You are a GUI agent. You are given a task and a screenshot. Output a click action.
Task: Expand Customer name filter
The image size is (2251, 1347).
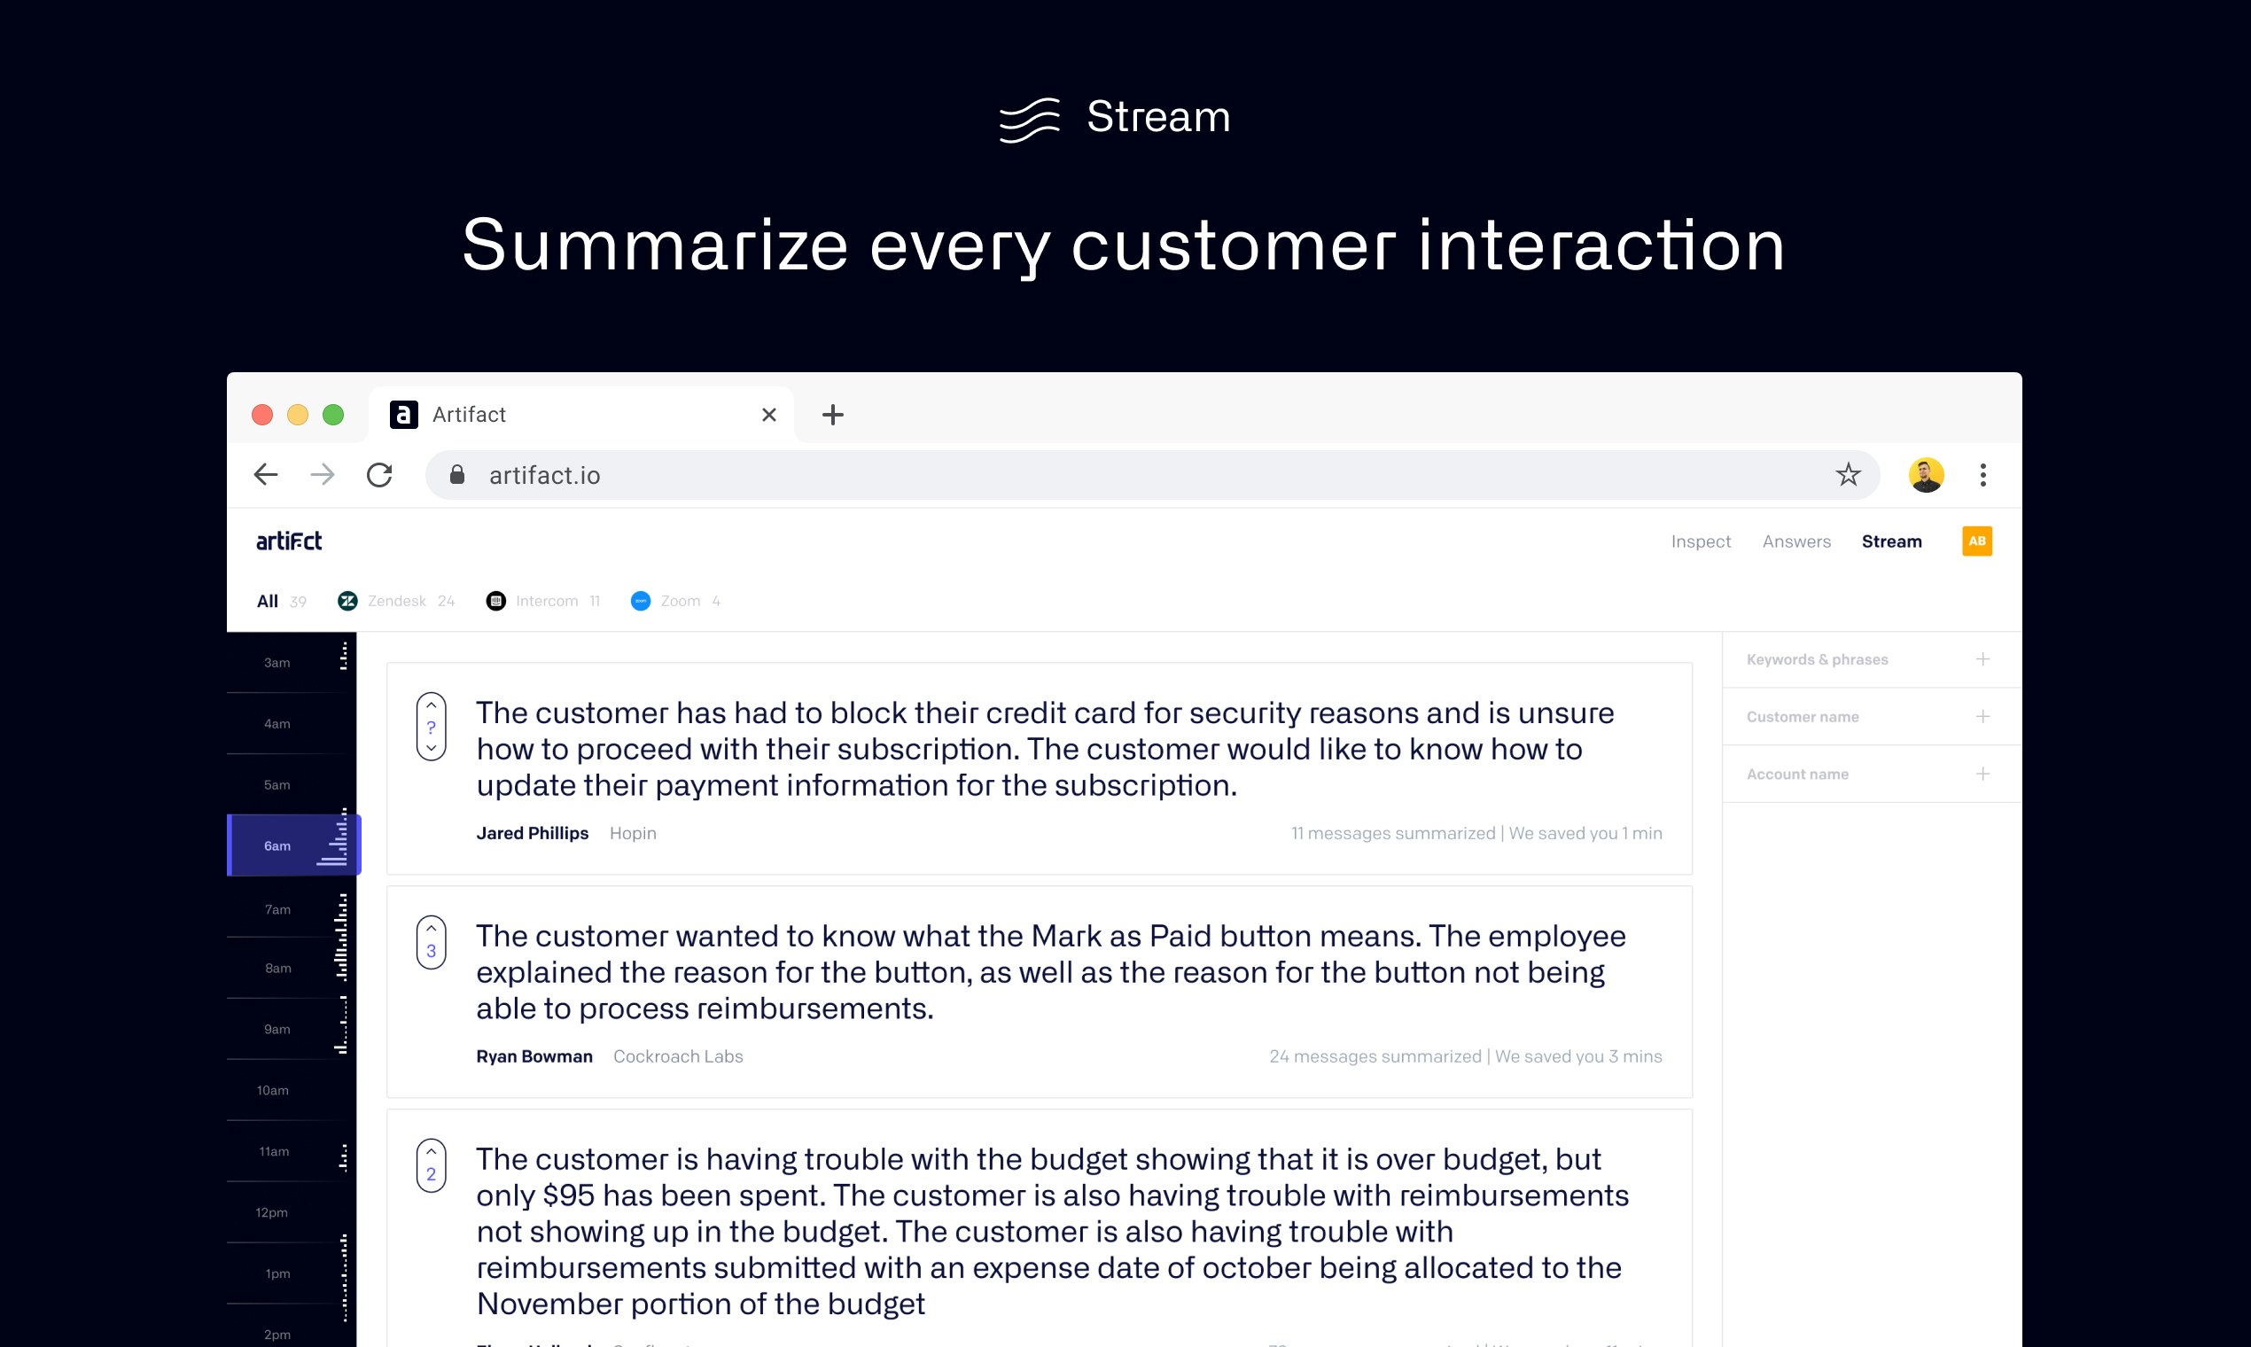1982,716
